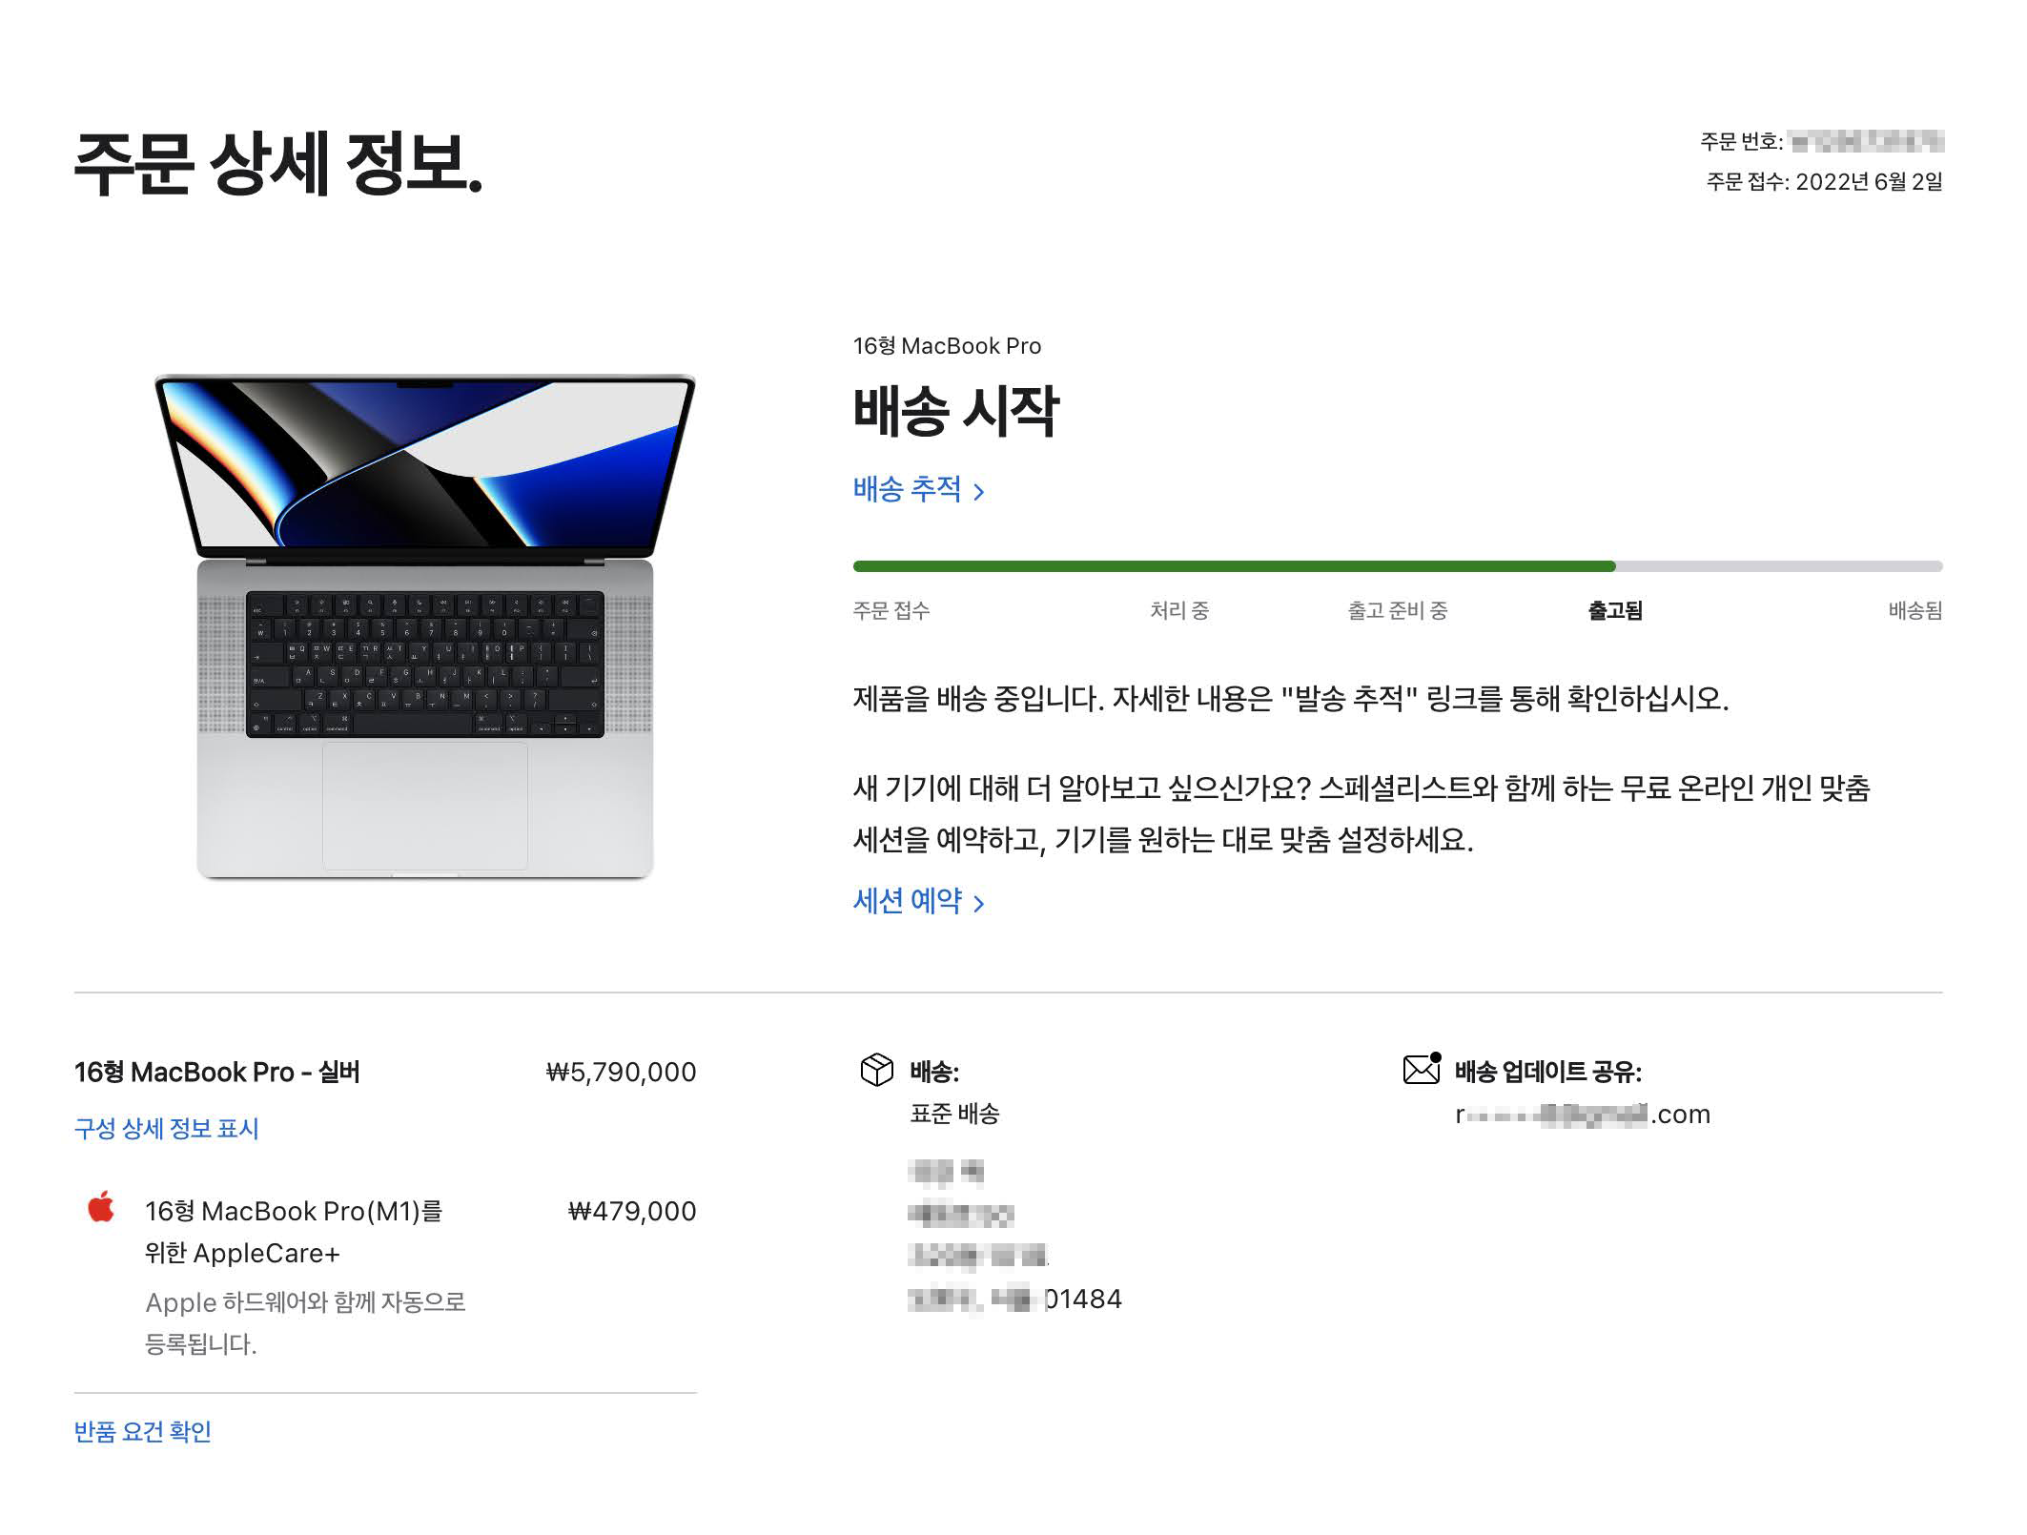
Task: Click the MacBook Pro product image
Action: [425, 625]
